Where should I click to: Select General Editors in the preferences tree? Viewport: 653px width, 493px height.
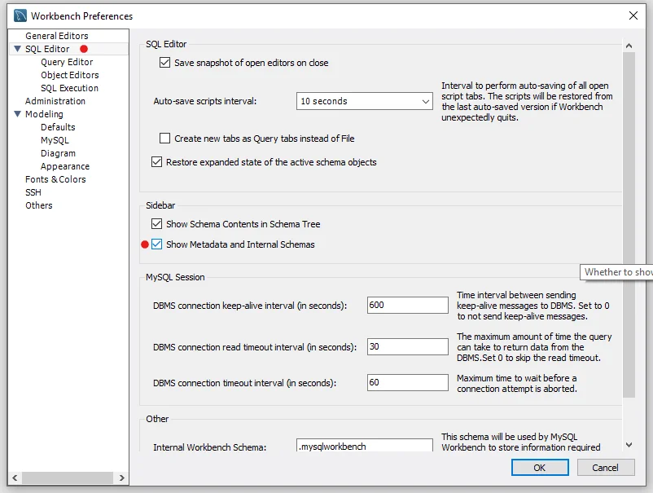coord(57,36)
